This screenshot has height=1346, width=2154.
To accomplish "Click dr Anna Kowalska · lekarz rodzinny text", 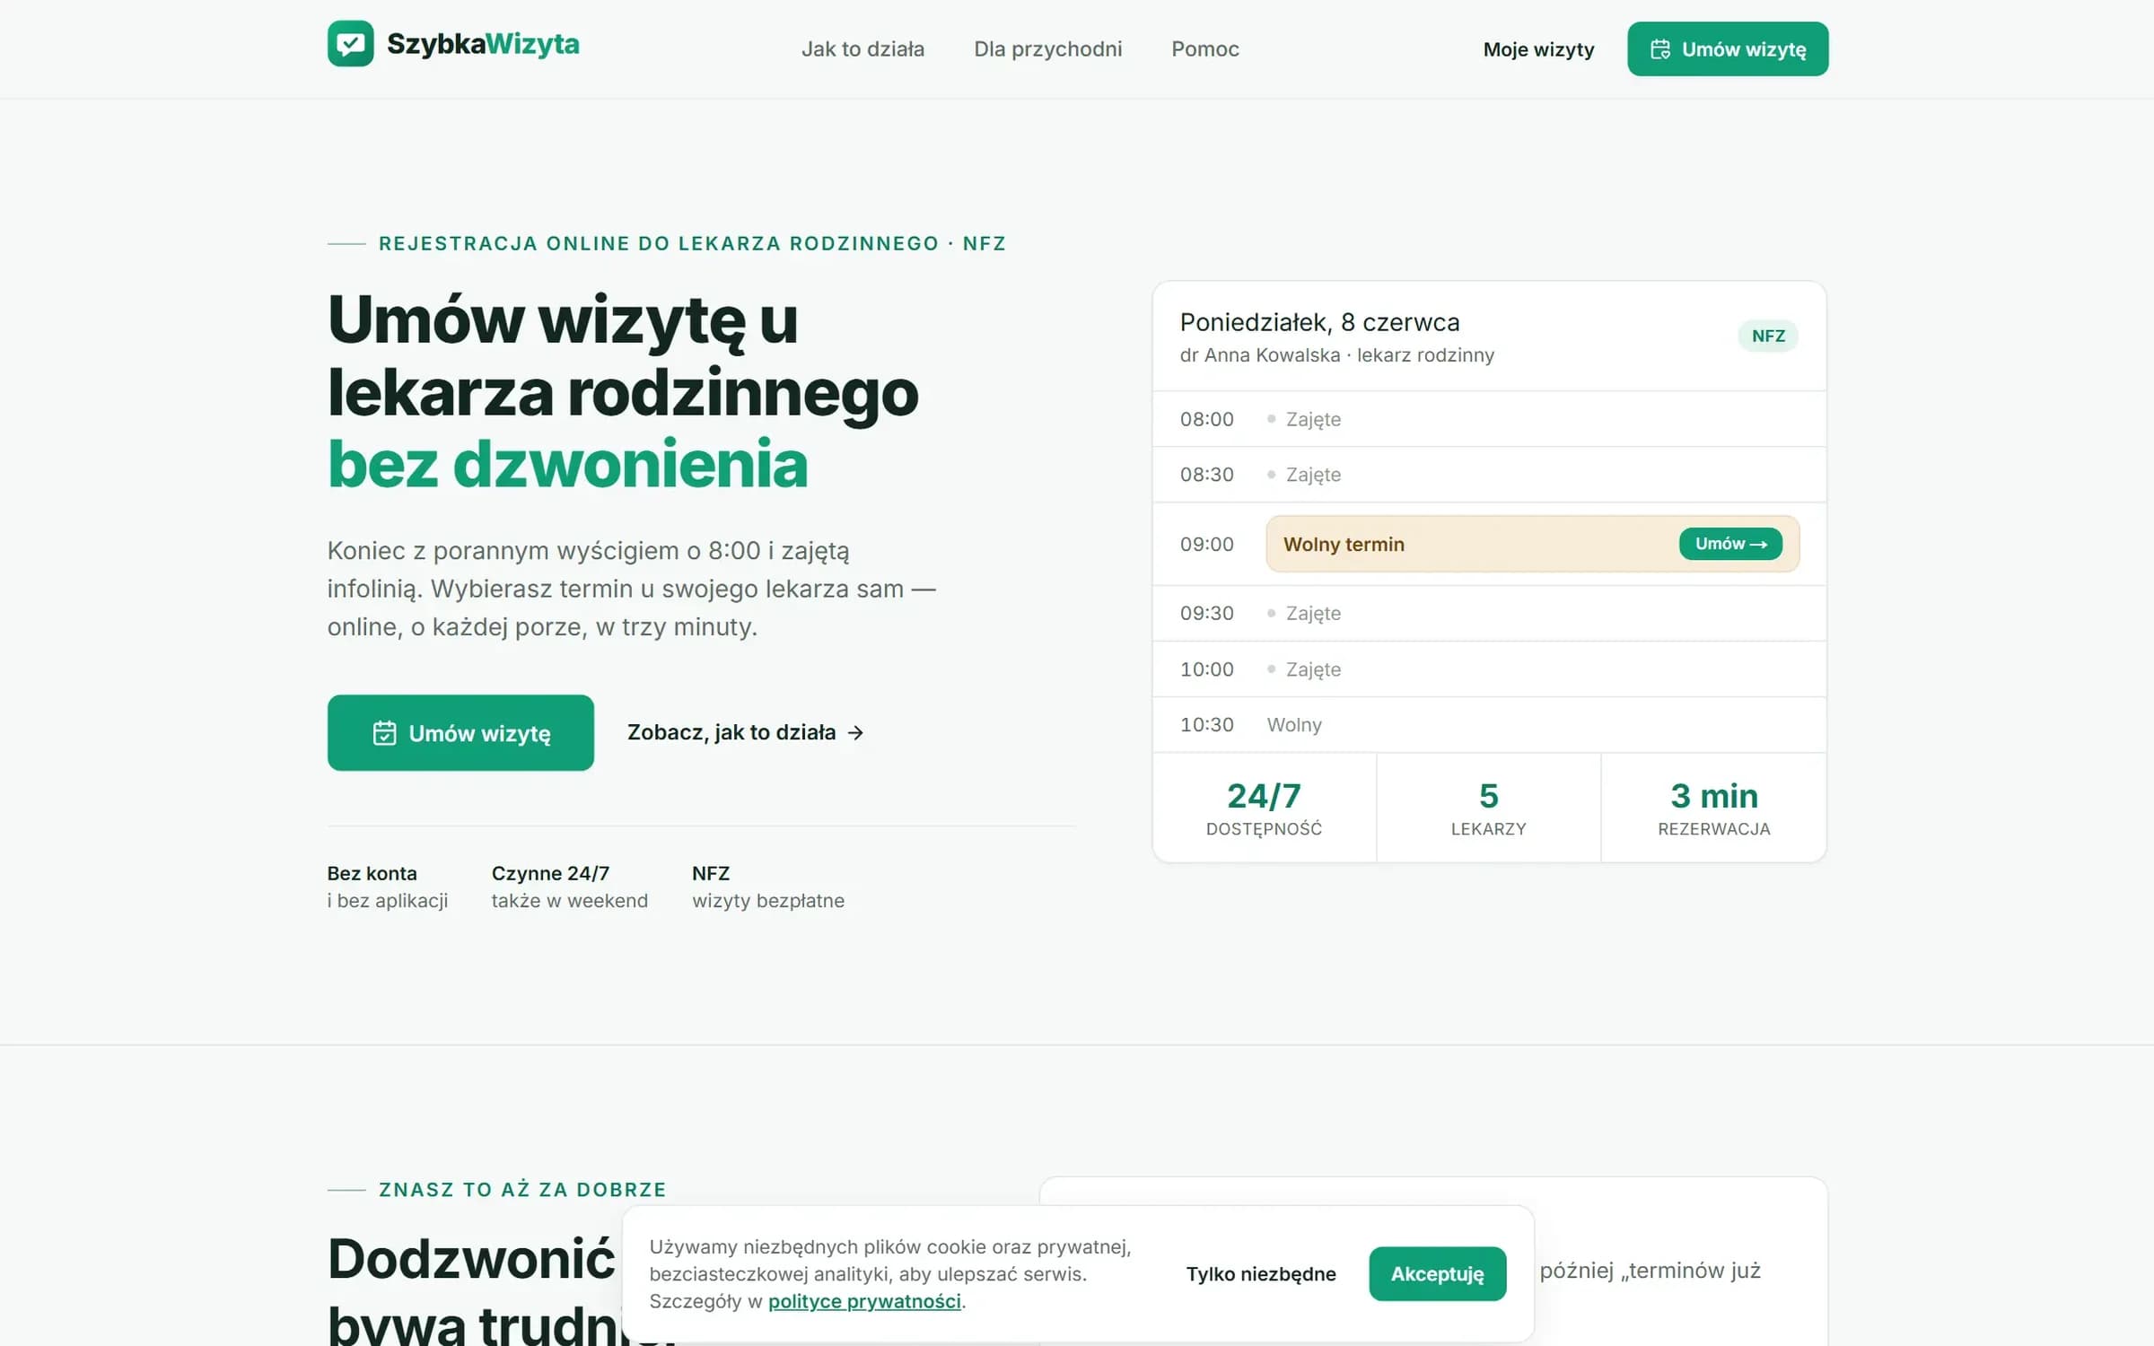I will (1336, 355).
